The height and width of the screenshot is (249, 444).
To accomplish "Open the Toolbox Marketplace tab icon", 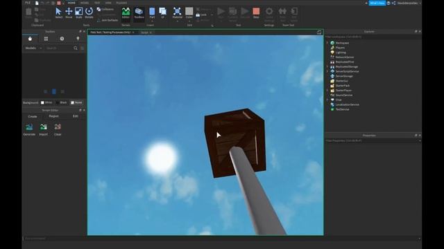I will pyautogui.click(x=30, y=39).
